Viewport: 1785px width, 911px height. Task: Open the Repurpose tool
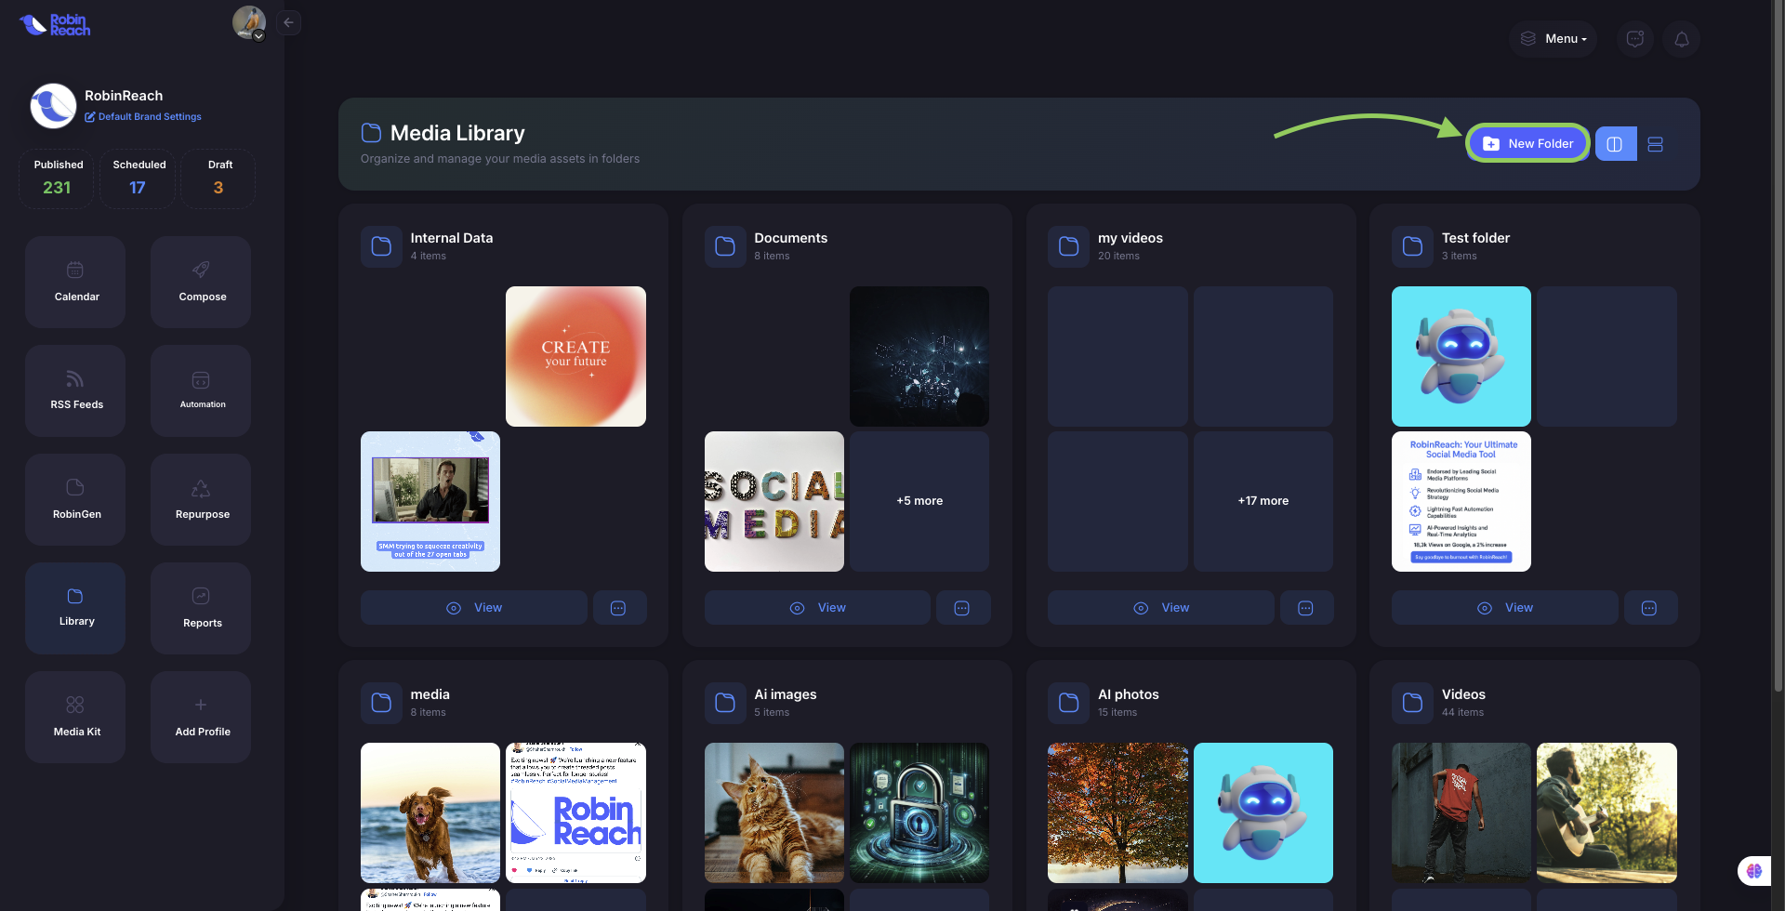click(201, 499)
